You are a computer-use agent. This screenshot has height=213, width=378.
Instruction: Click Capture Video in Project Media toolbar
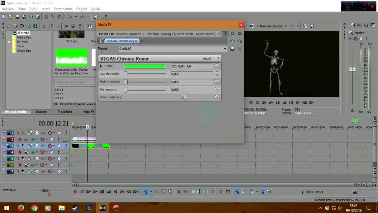tap(22, 26)
